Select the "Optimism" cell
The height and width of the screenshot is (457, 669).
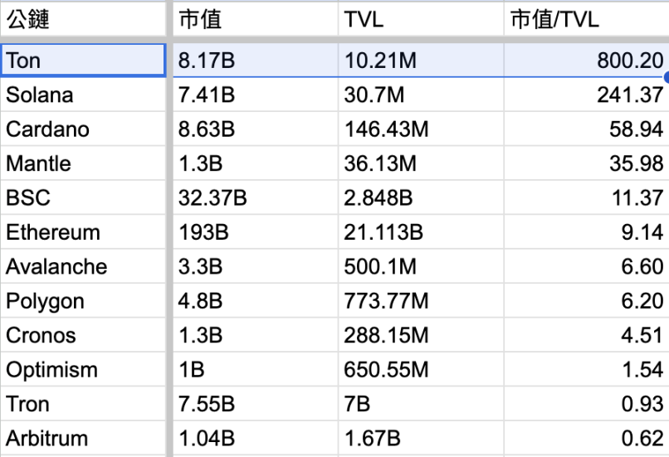point(83,370)
